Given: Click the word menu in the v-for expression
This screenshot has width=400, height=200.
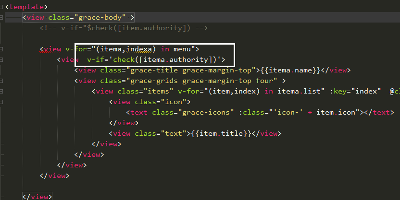Looking at the screenshot, I should pos(182,49).
